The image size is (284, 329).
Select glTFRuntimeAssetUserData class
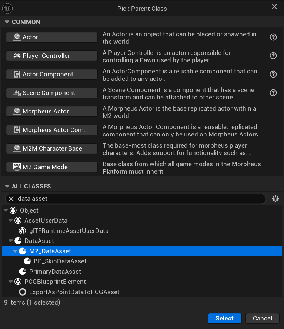[69, 231]
